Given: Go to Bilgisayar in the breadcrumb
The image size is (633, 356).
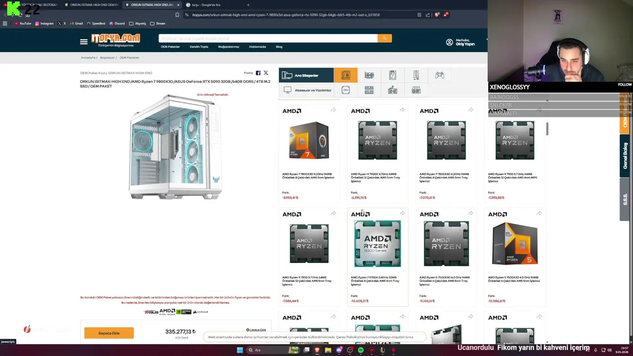Looking at the screenshot, I should pos(107,57).
